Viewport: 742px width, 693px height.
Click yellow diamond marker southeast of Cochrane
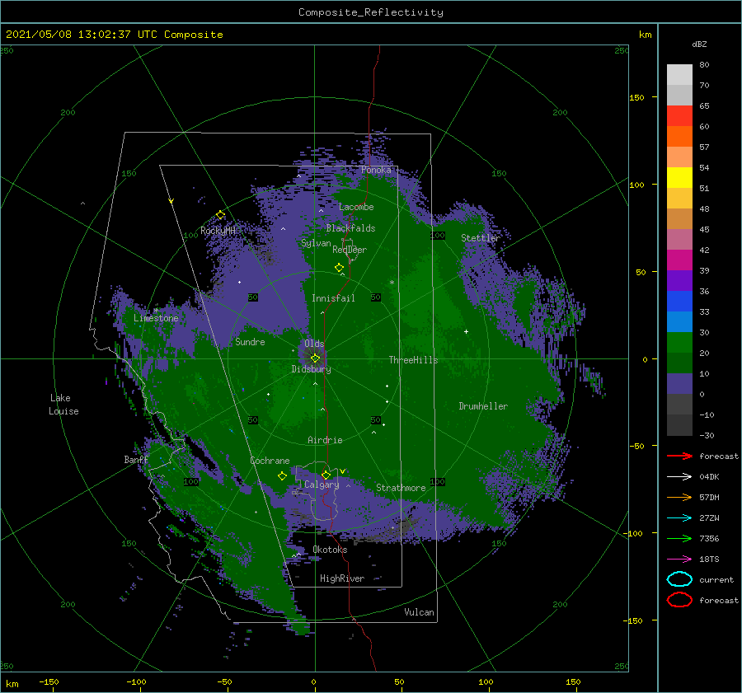pos(283,476)
